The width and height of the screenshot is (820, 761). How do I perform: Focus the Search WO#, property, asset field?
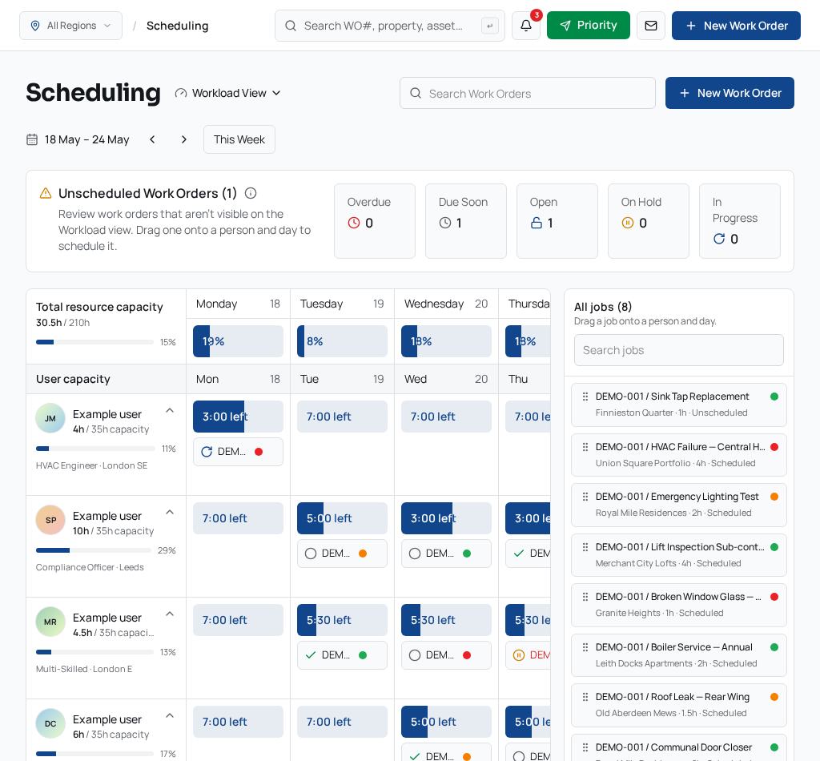[x=390, y=26]
